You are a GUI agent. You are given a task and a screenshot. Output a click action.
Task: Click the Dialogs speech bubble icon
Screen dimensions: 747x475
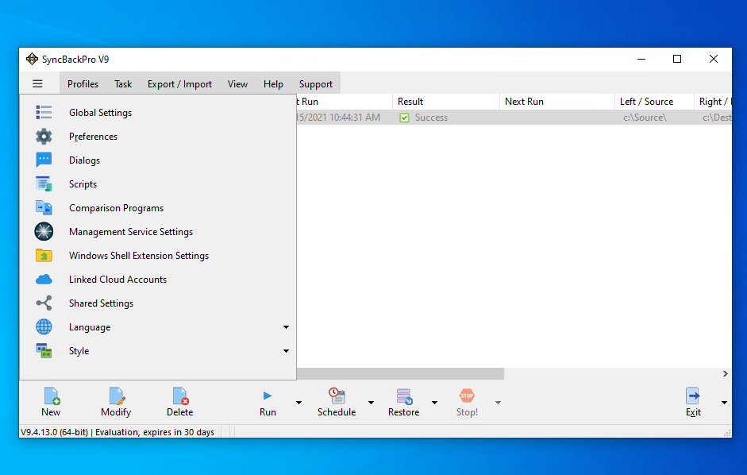pos(44,160)
